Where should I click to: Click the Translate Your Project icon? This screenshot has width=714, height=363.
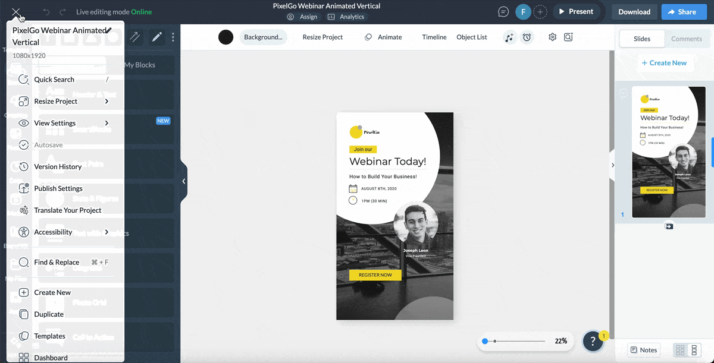(x=24, y=210)
